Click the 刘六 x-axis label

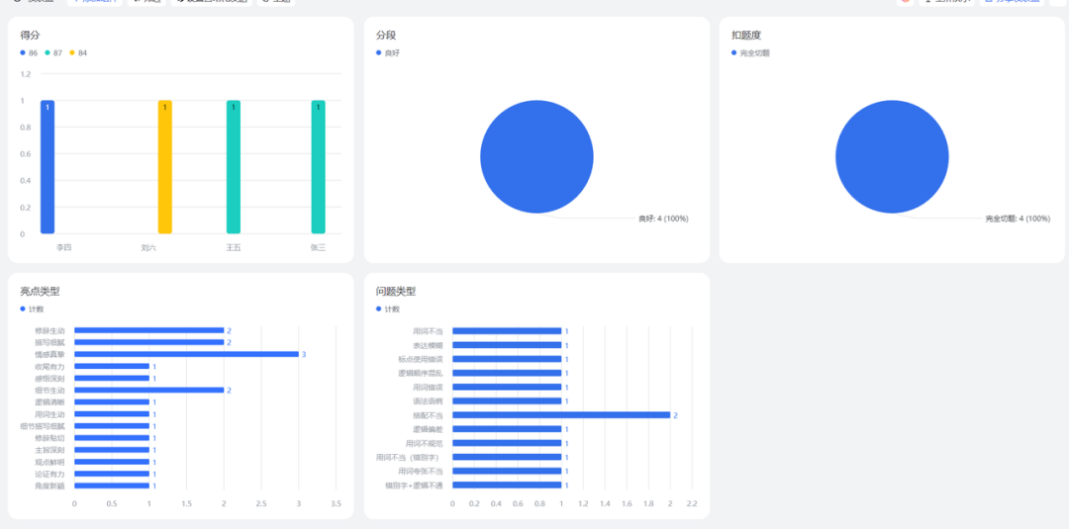[x=147, y=248]
